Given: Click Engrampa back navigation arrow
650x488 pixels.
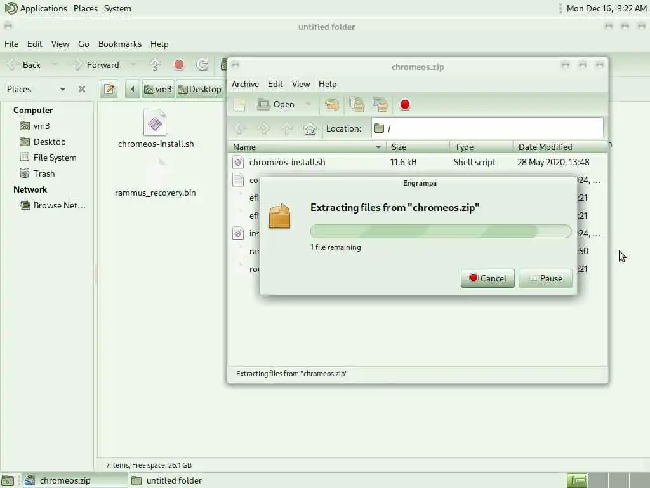Looking at the screenshot, I should click(241, 128).
